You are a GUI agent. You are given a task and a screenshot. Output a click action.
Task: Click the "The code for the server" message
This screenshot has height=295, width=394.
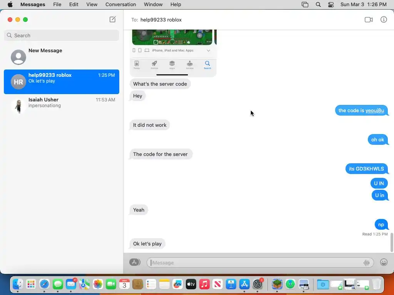click(160, 154)
